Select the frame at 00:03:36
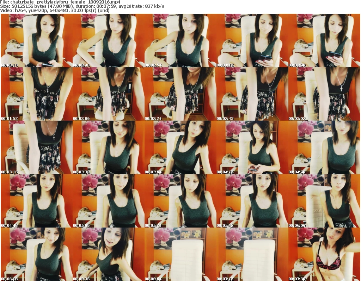 click(108, 147)
